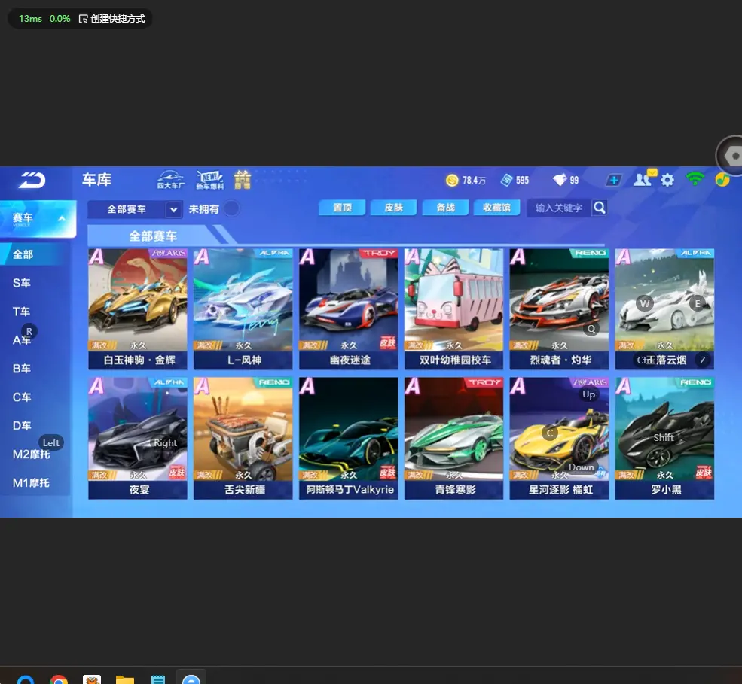
Task: Click the 皮肤 badge on 罗小黑 card
Action: click(x=704, y=473)
